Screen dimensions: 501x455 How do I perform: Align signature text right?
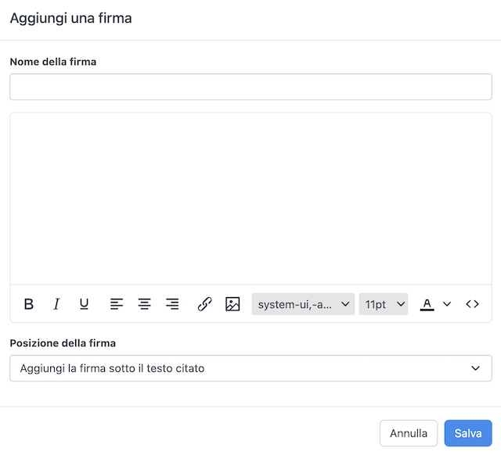tap(172, 304)
